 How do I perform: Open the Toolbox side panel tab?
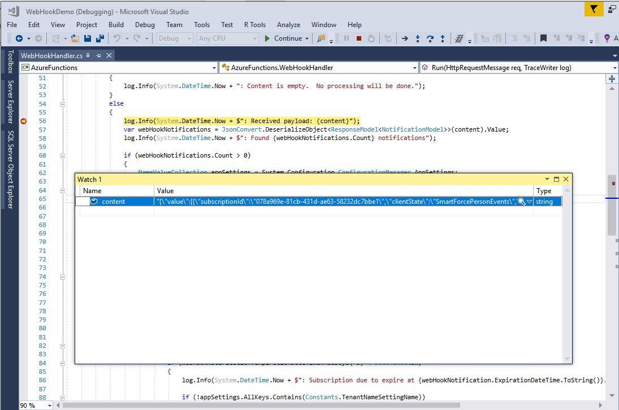point(10,62)
